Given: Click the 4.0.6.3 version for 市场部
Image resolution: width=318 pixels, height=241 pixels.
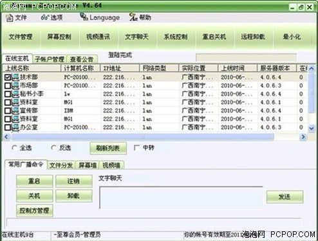Looking at the screenshot, I should point(270,85).
